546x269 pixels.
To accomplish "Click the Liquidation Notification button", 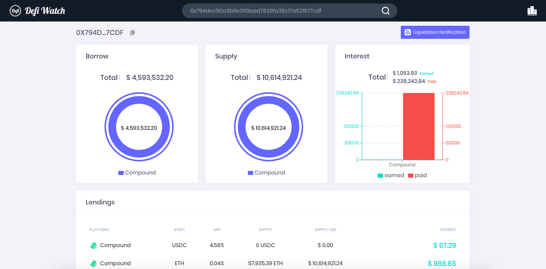I will 435,32.
